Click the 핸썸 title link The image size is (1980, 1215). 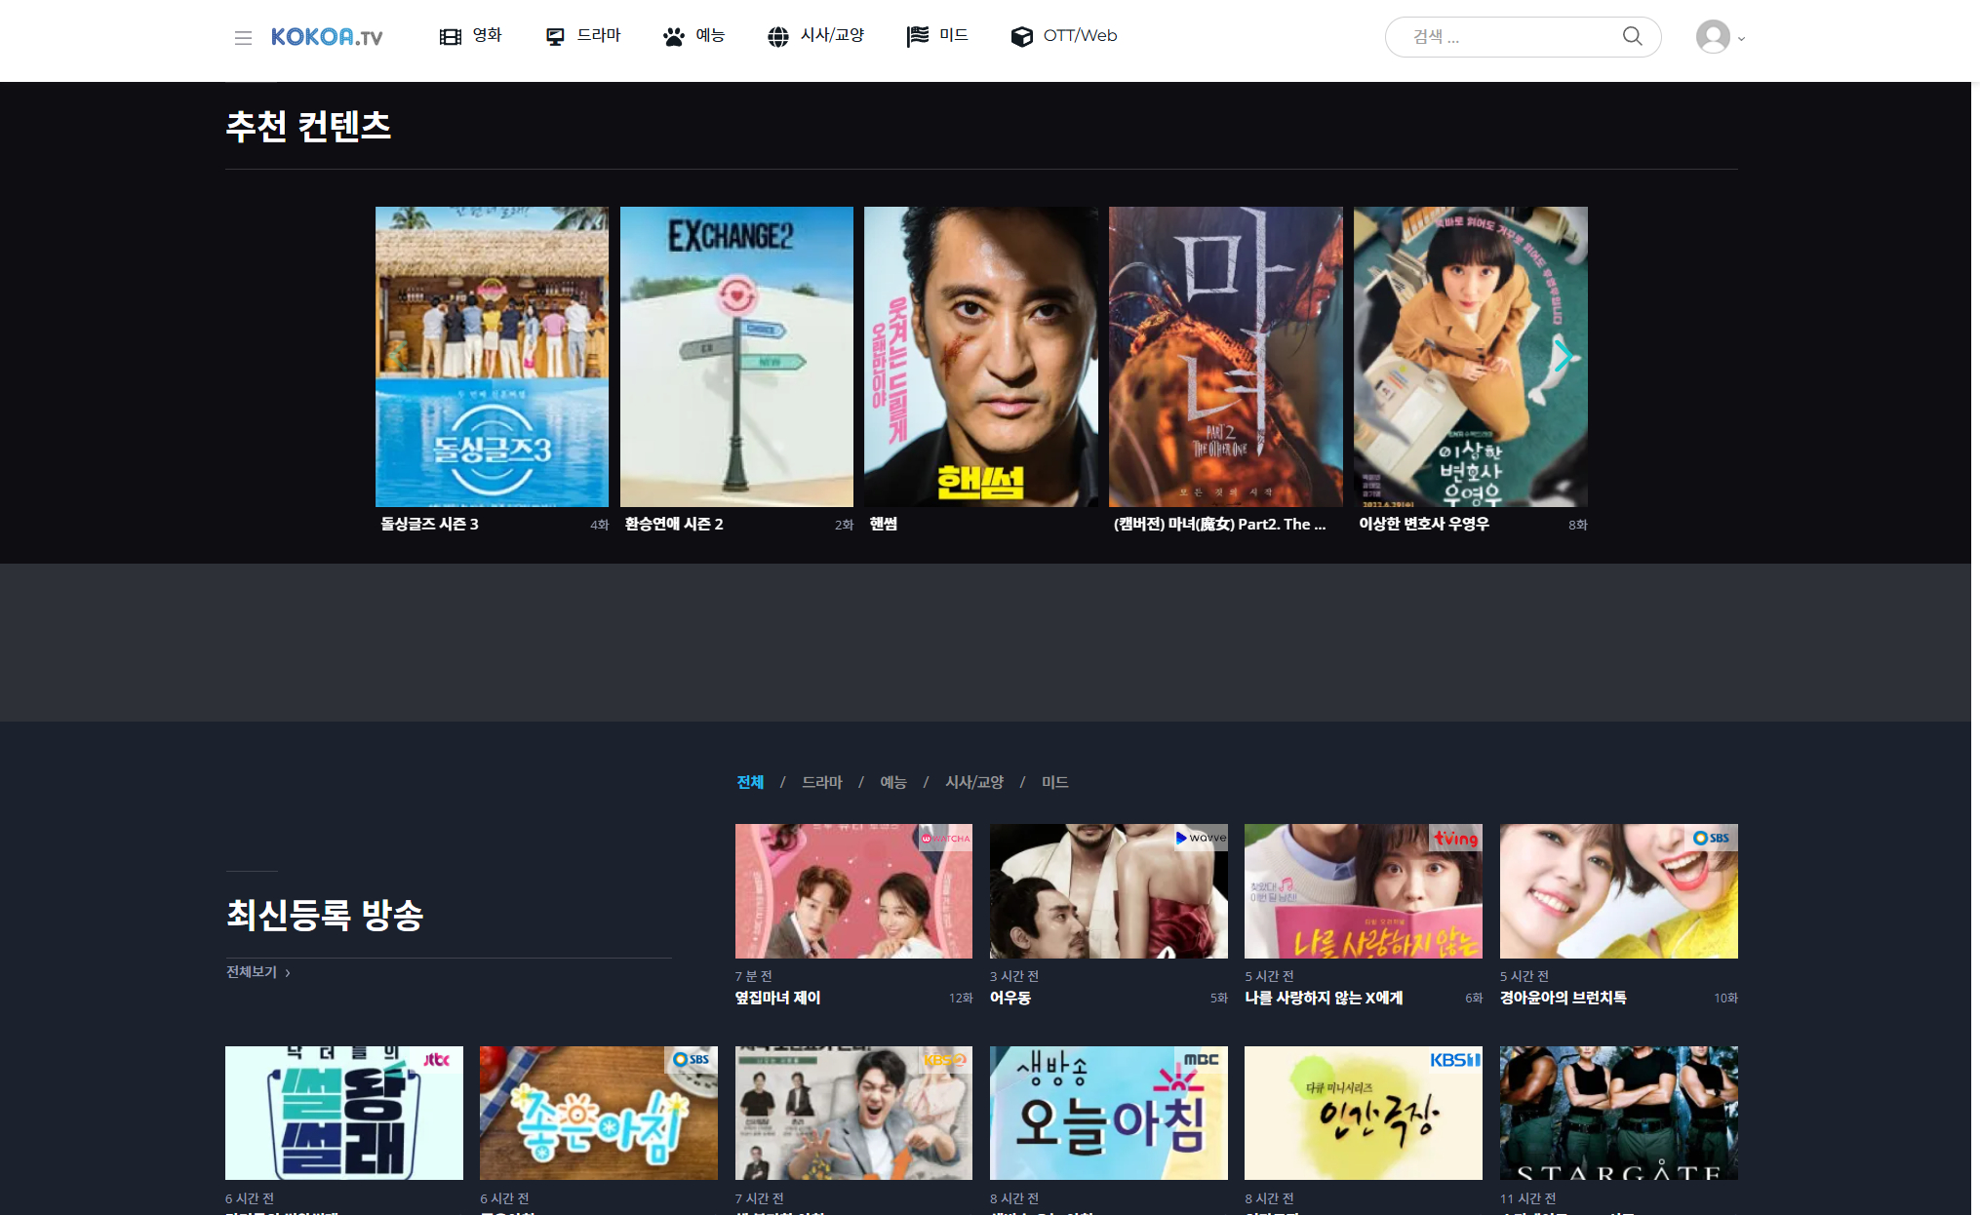pos(884,524)
